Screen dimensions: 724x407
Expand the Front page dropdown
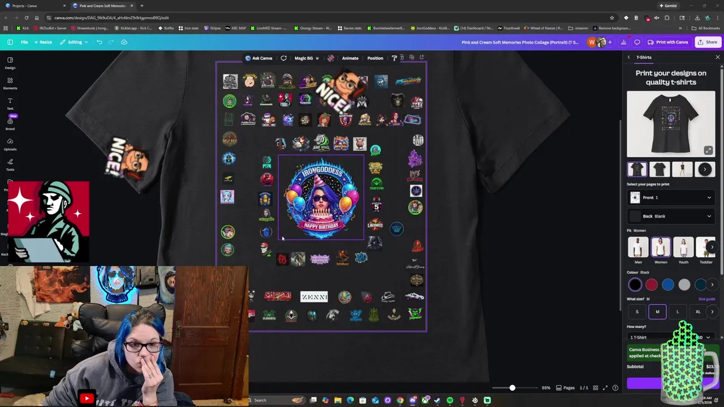[671, 197]
